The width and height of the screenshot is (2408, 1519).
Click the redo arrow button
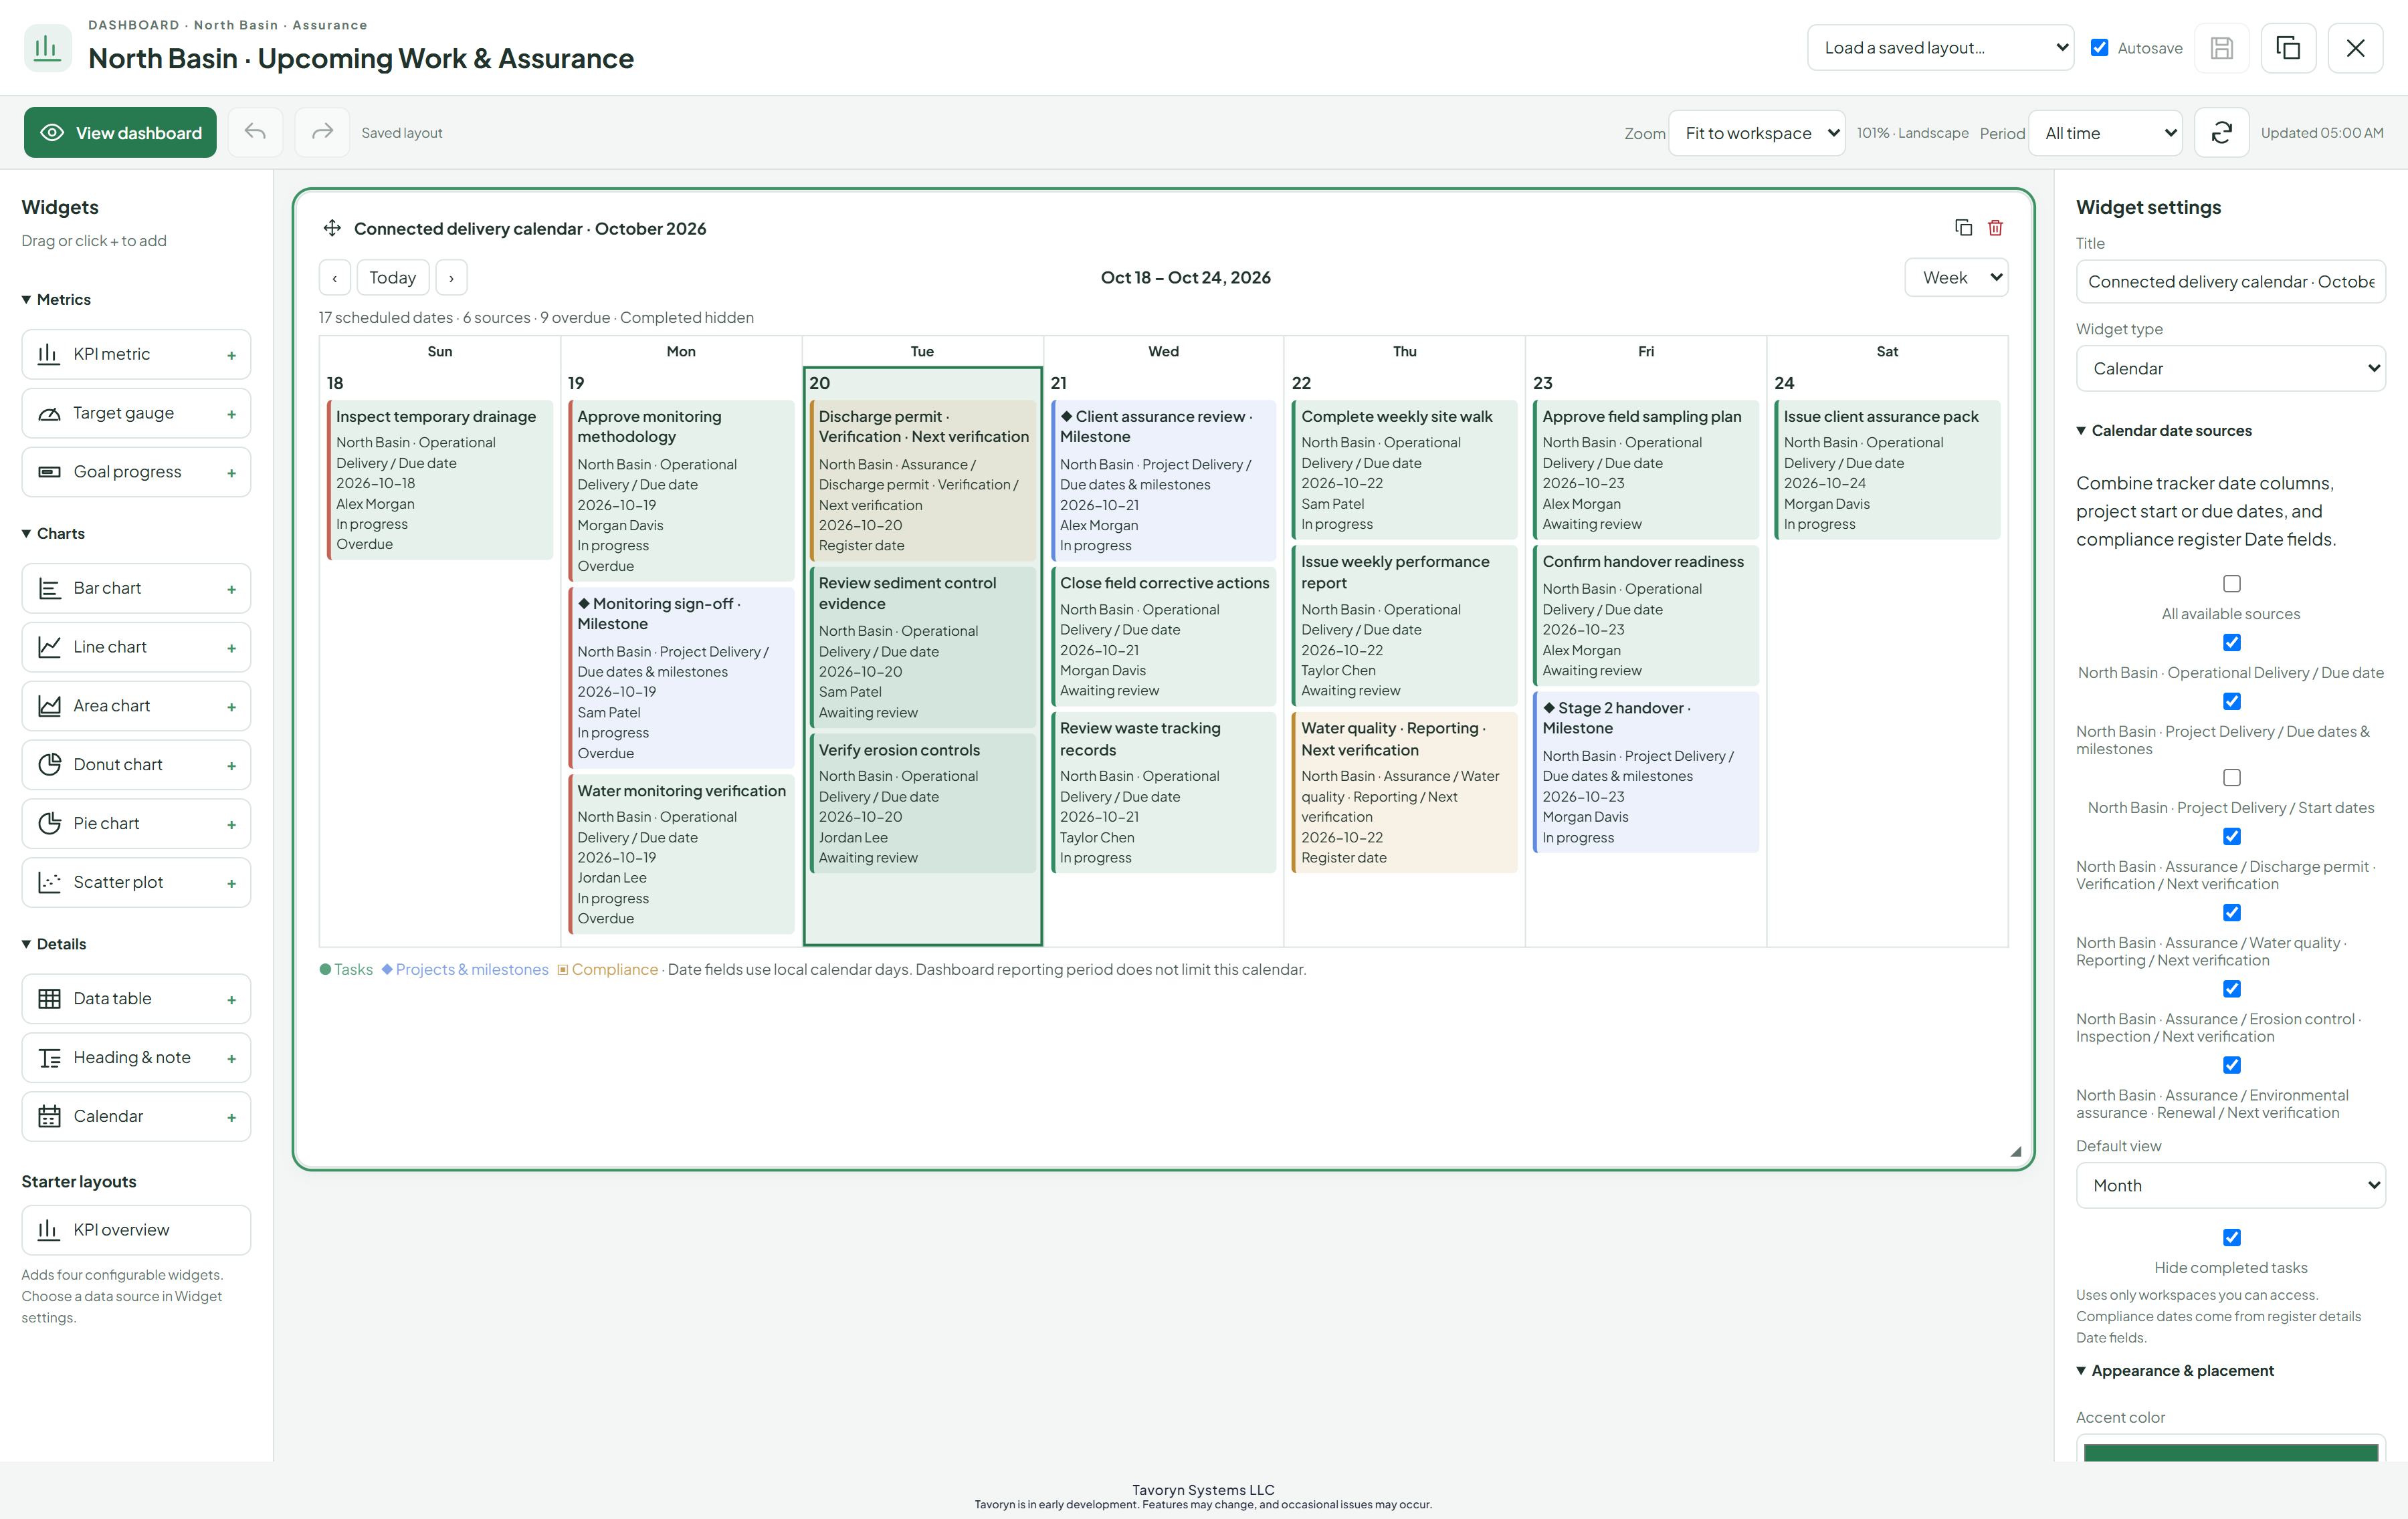pyautogui.click(x=322, y=132)
